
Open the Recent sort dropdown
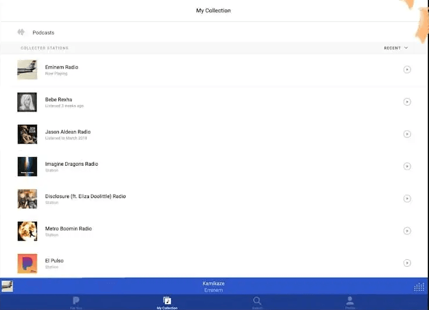[395, 48]
